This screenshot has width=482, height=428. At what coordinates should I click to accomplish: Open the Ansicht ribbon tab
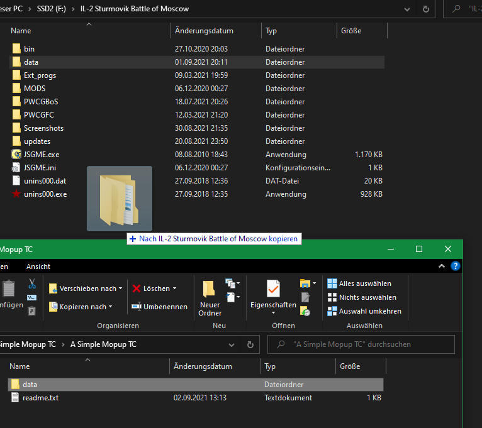click(38, 266)
